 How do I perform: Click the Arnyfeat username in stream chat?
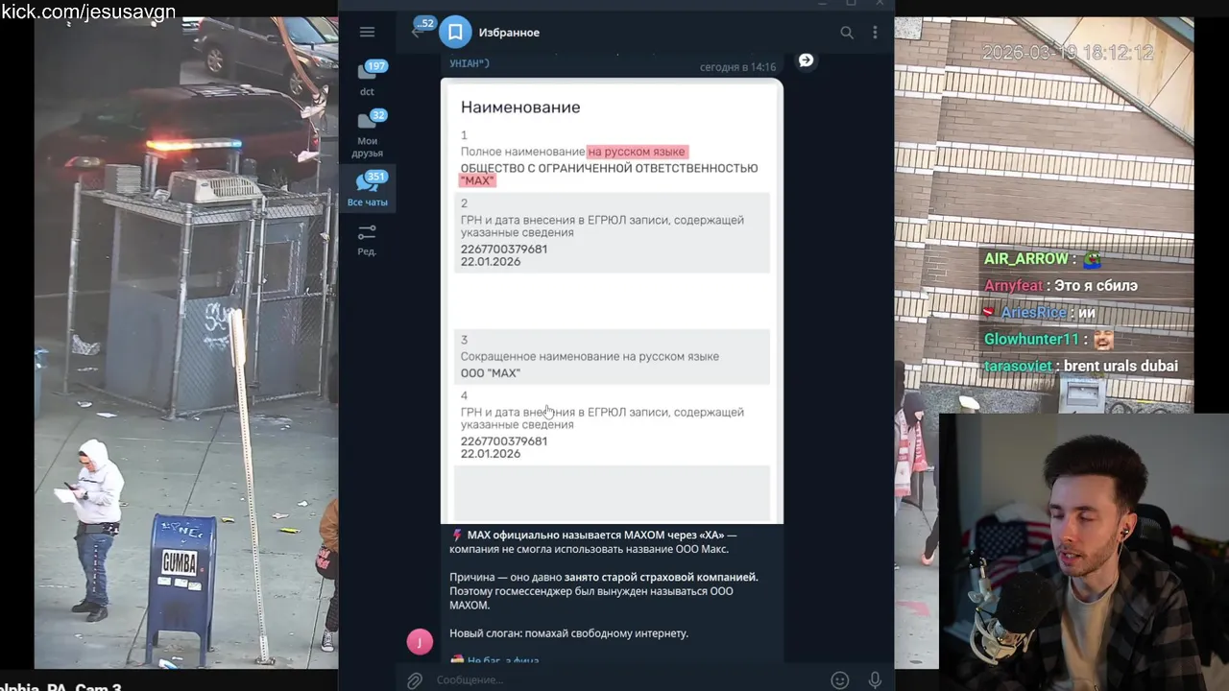(x=1013, y=286)
